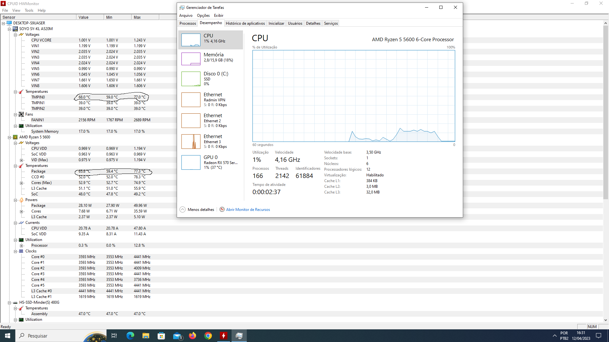Screen dimensions: 609x342
Task: Open the notification center icon
Action: pyautogui.click(x=599, y=336)
